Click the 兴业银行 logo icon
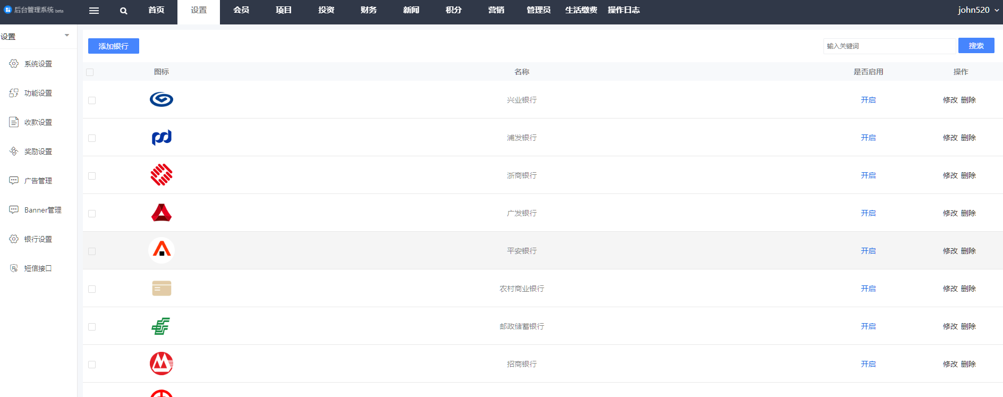Image resolution: width=1003 pixels, height=397 pixels. pos(161,99)
